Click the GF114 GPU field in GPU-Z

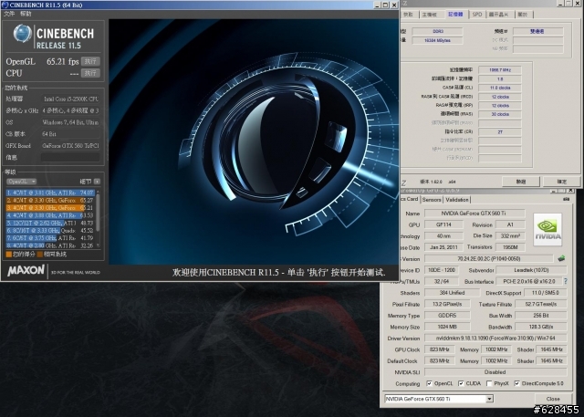(444, 224)
